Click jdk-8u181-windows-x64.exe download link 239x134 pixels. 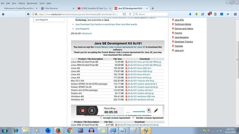tap(140, 99)
